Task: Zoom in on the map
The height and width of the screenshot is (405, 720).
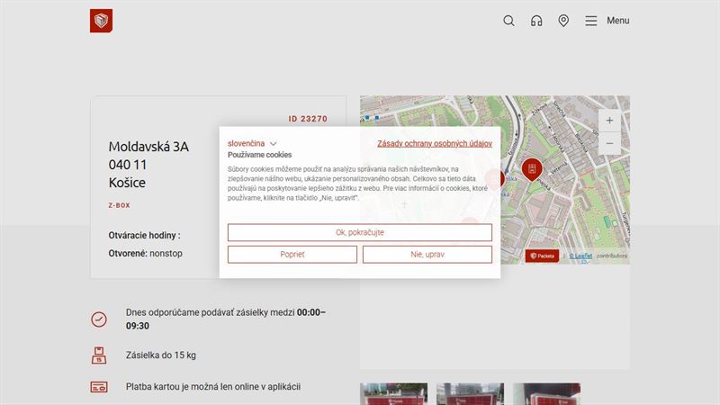Action: (609, 121)
